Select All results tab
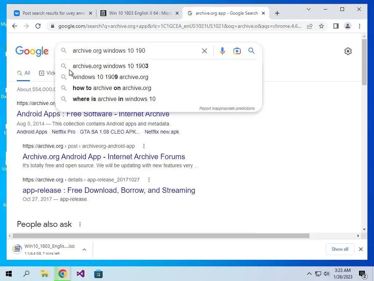This screenshot has height=281, width=374. pos(23,73)
